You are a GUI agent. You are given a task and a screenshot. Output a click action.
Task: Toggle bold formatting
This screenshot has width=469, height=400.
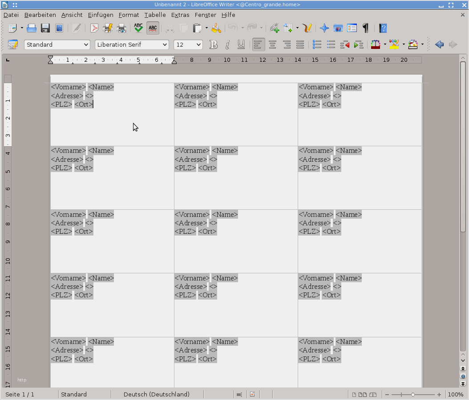(x=213, y=44)
